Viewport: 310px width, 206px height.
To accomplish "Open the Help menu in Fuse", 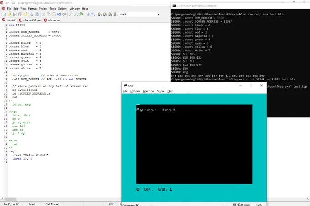I will click(x=170, y=91).
